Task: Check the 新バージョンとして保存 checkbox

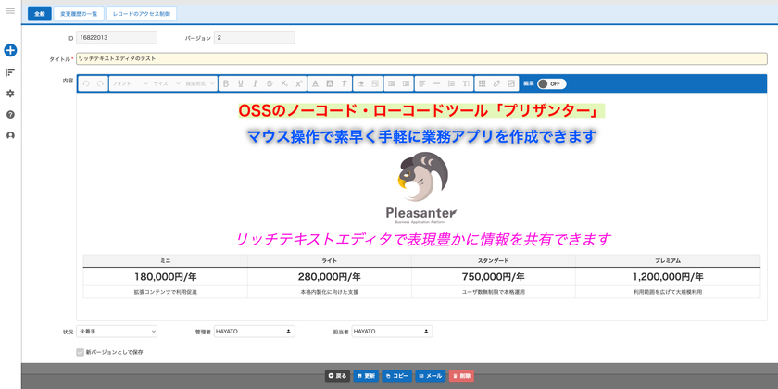Action: click(x=81, y=352)
